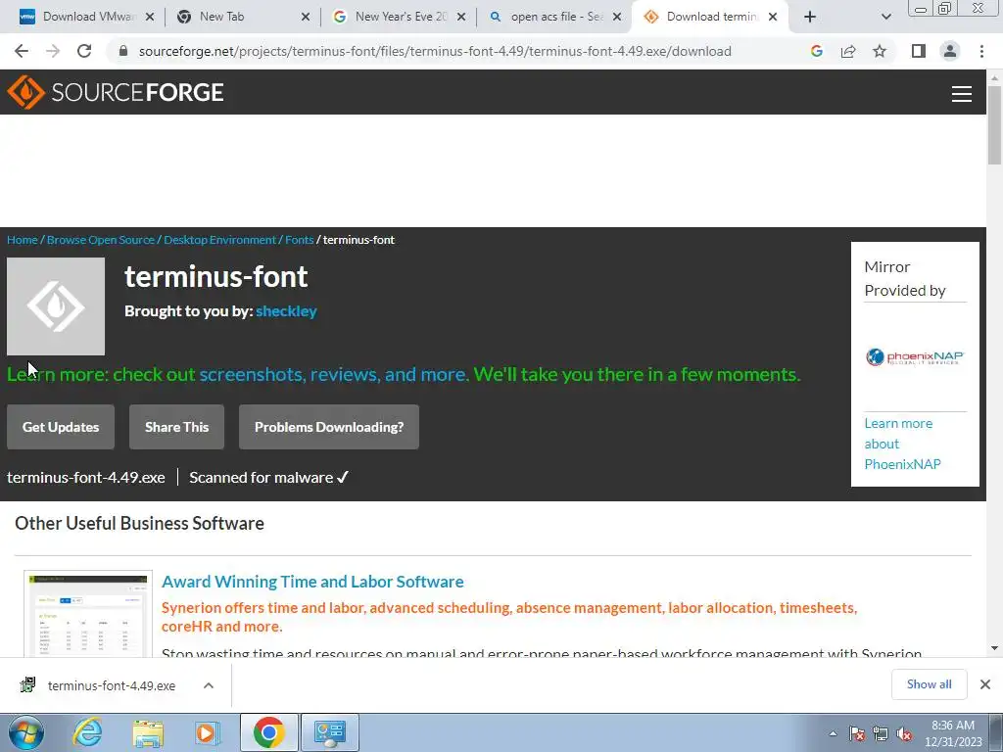Click the control panel taskbar icon
This screenshot has width=1003, height=752.
coord(330,732)
